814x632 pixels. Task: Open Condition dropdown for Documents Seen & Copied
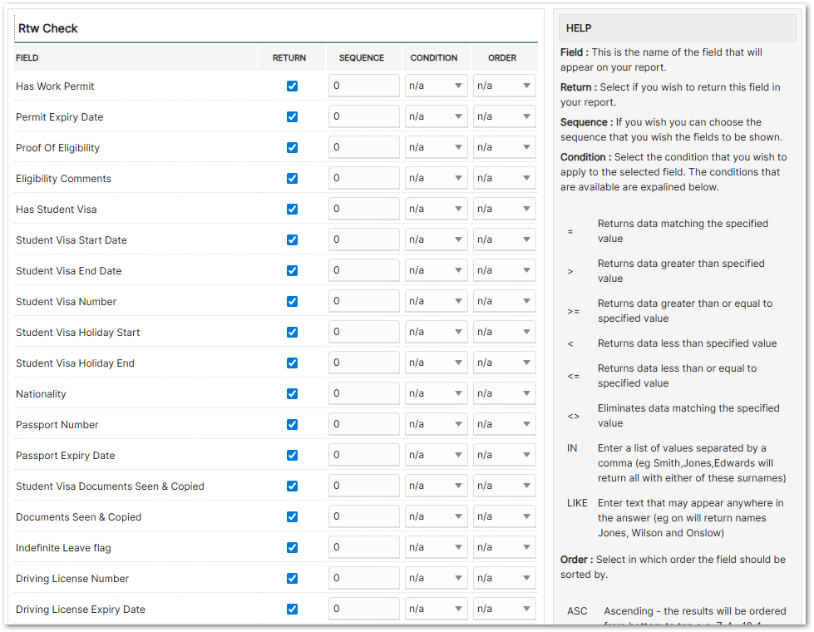click(x=436, y=516)
